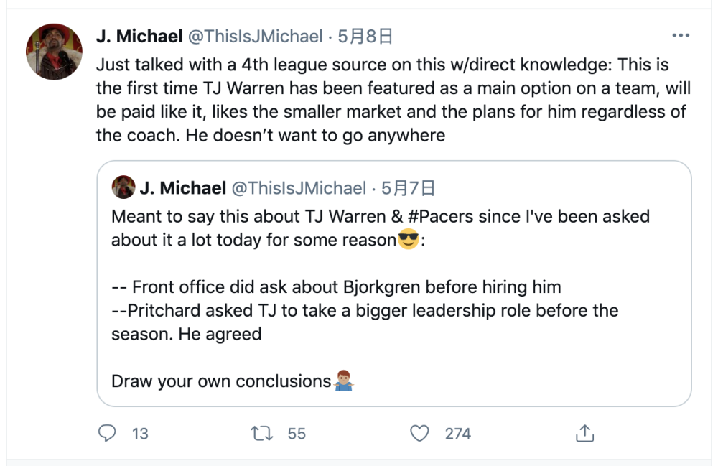Click the J. Michael name in the quoted tweet
Image resolution: width=718 pixels, height=466 pixels.
[183, 188]
